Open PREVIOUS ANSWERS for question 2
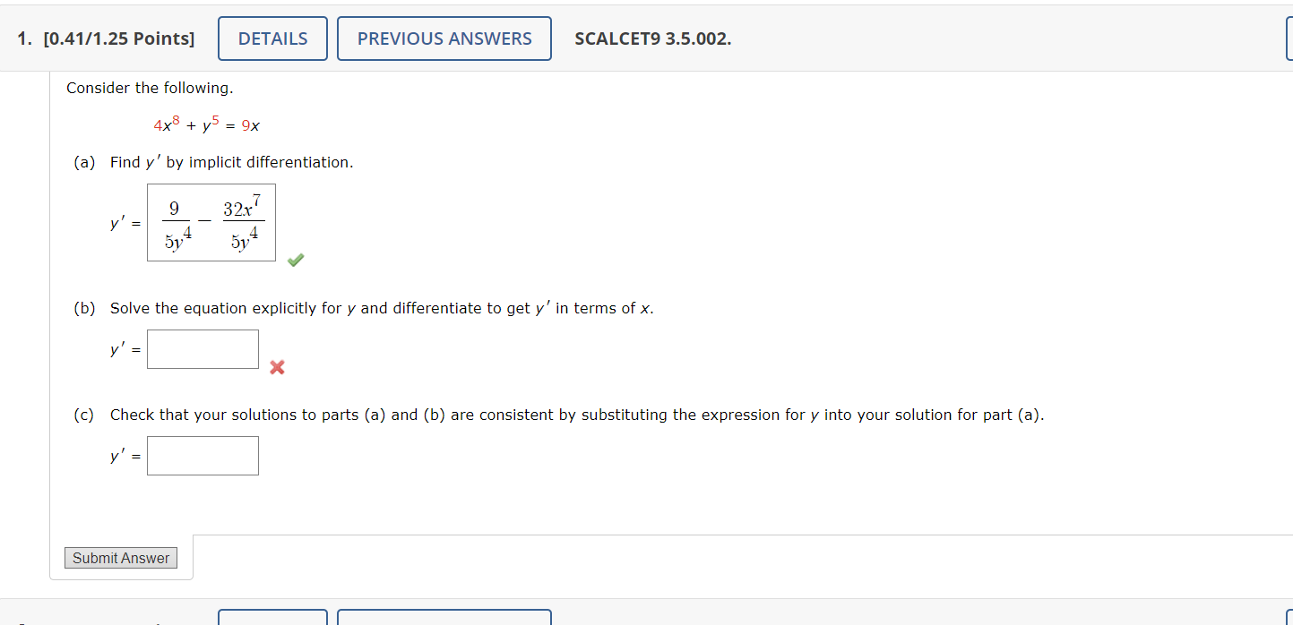 444,619
